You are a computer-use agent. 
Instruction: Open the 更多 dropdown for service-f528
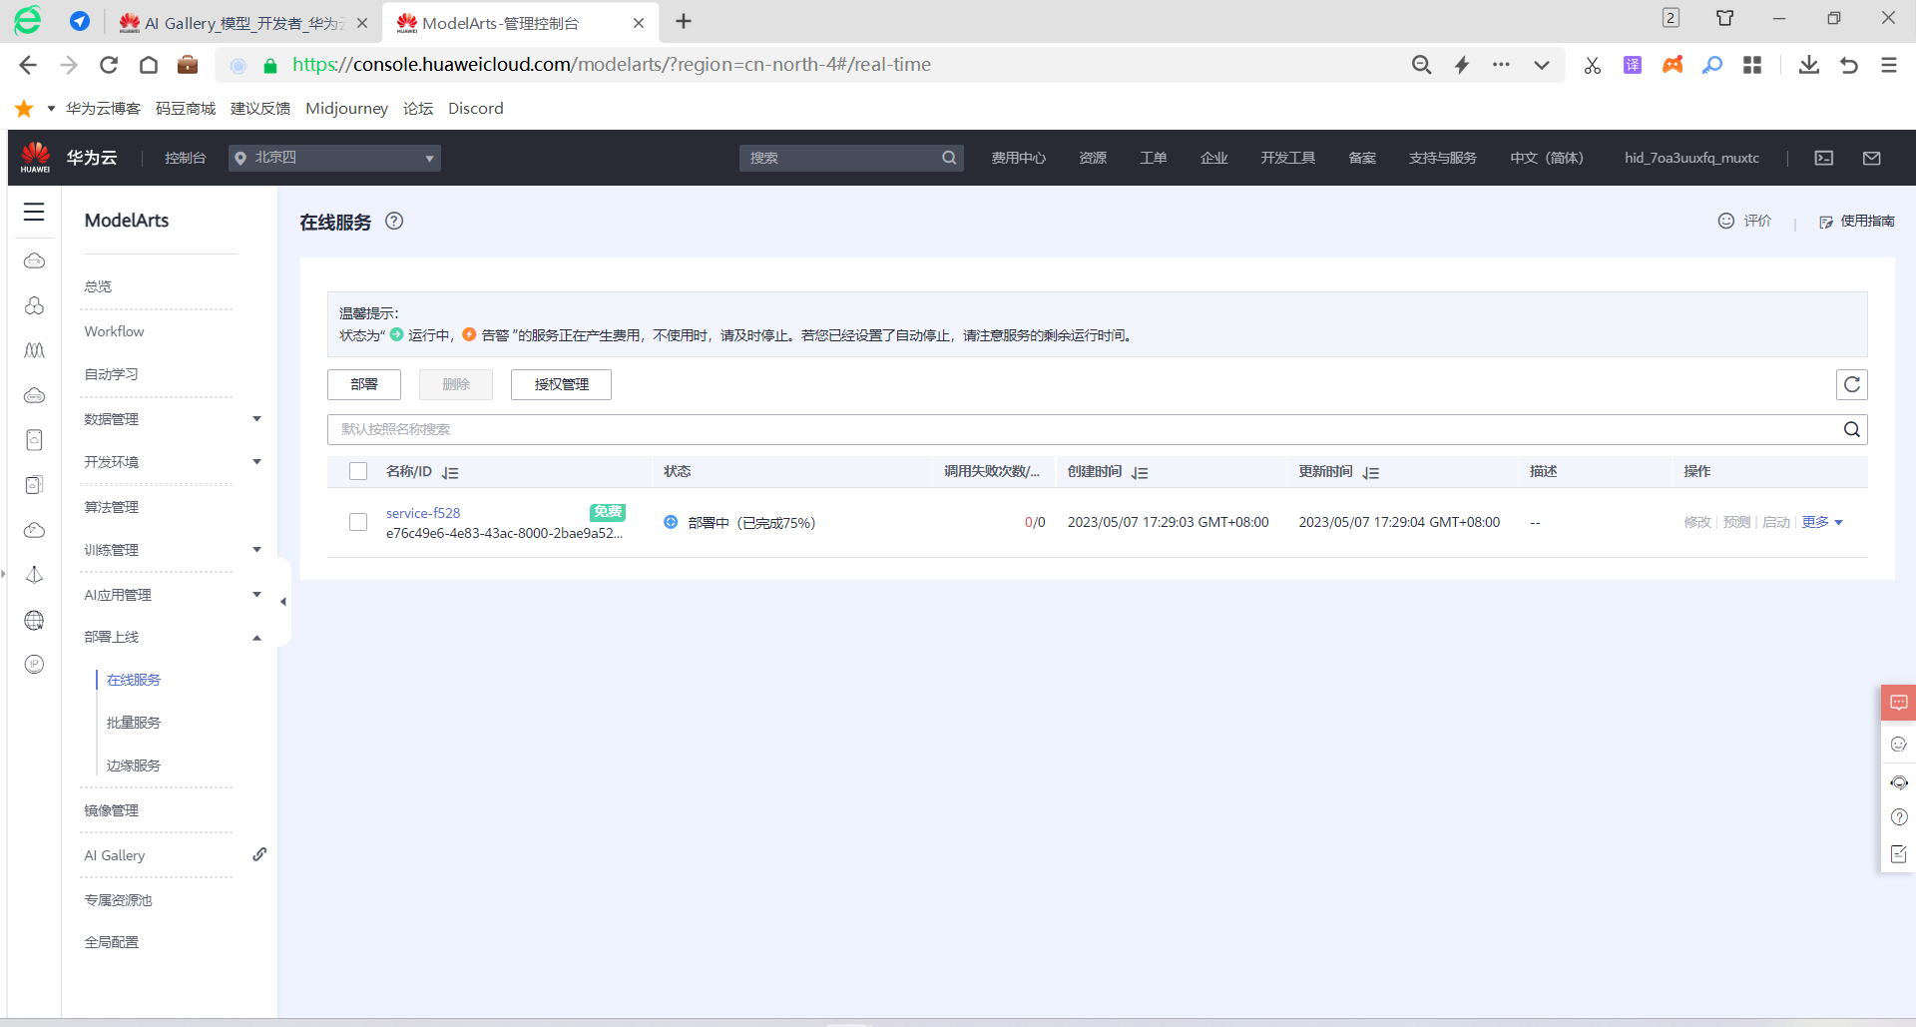point(1822,522)
